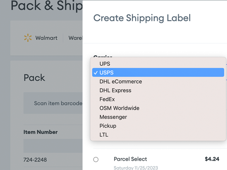This screenshot has height=170, width=227.
Task: Open the Walmart channel tab
Action: click(41, 38)
